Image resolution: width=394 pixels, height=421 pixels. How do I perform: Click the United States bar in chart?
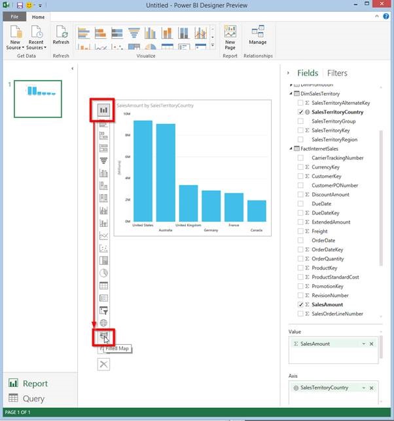point(143,171)
